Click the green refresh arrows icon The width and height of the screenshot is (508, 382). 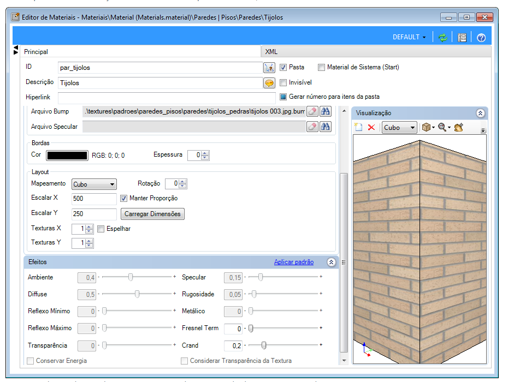tap(442, 38)
